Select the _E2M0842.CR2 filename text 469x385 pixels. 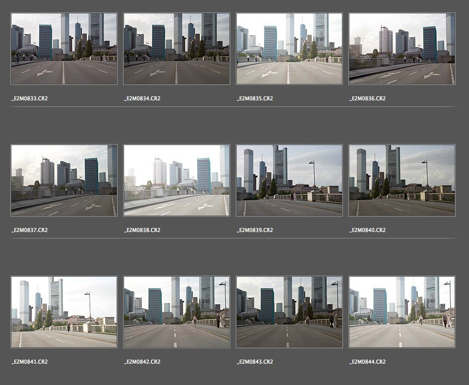(142, 362)
